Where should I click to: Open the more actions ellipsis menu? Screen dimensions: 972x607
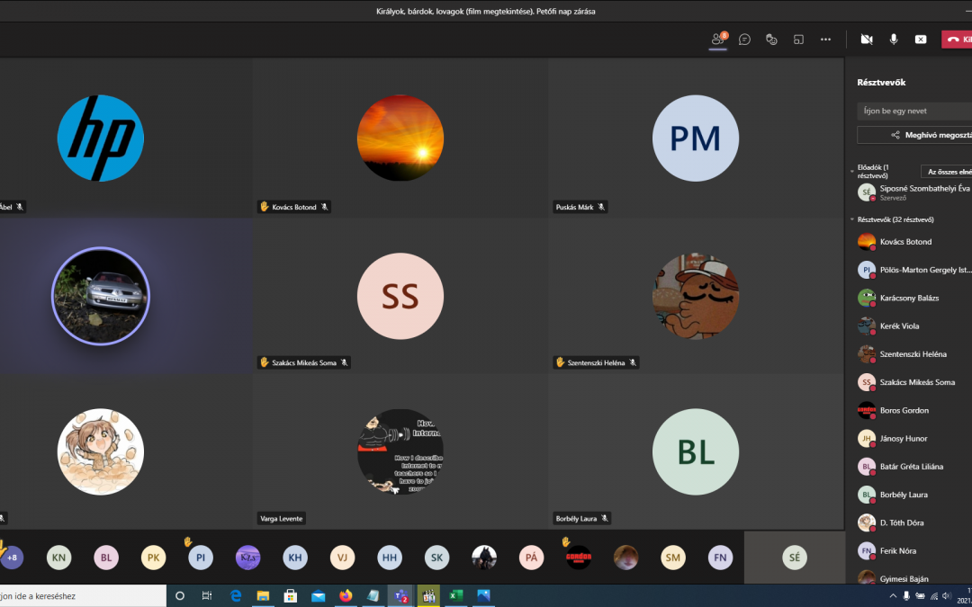[825, 39]
